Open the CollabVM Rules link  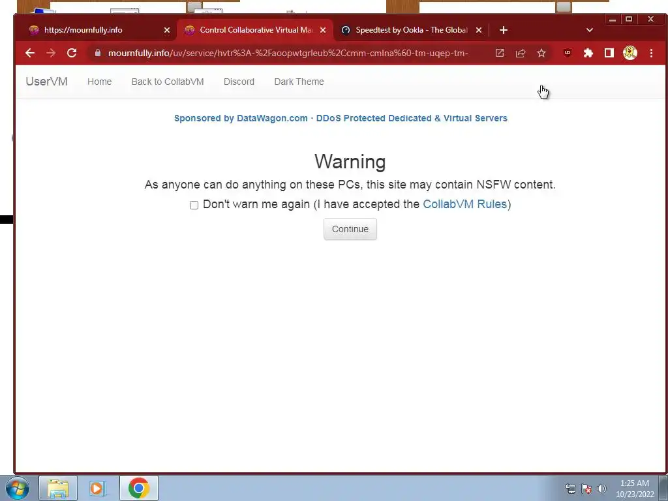pos(464,204)
